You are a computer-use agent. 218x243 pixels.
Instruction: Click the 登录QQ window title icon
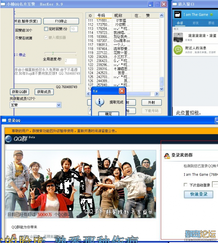coord(4,120)
